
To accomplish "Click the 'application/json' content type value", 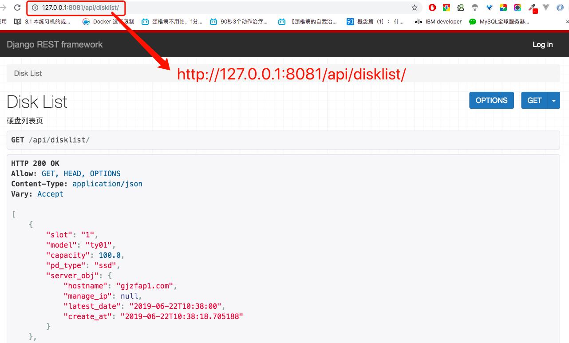I will 107,184.
